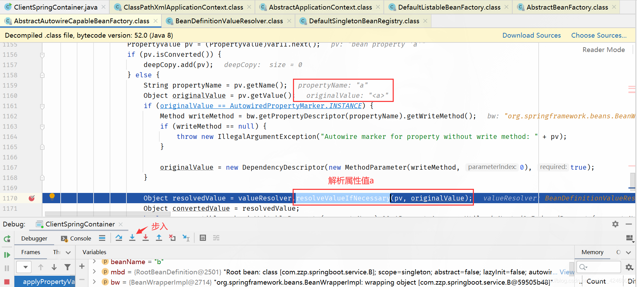Select the next frame down arrow
The image size is (637, 287).
(54, 267)
